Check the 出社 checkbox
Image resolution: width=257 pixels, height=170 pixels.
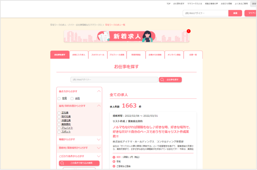pos(72,99)
